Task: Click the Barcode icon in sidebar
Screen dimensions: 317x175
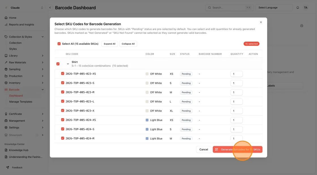Action: tap(6, 90)
